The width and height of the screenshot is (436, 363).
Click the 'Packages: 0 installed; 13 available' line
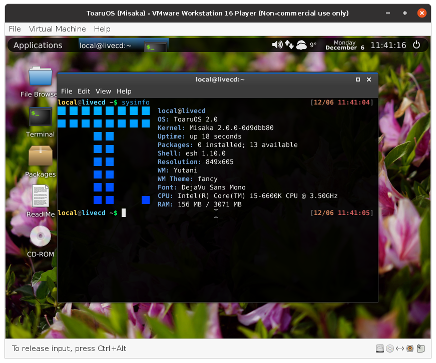click(x=227, y=144)
